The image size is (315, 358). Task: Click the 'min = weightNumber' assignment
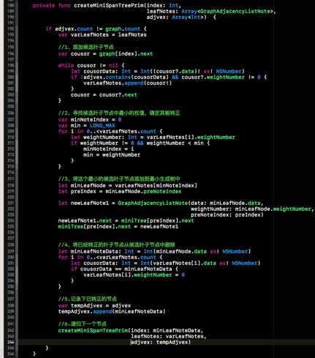coord(112,154)
